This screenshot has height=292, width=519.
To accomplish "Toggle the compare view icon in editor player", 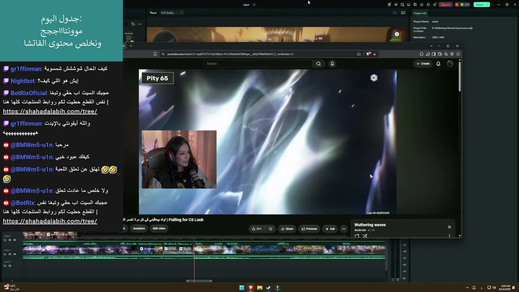I will pos(395,13).
